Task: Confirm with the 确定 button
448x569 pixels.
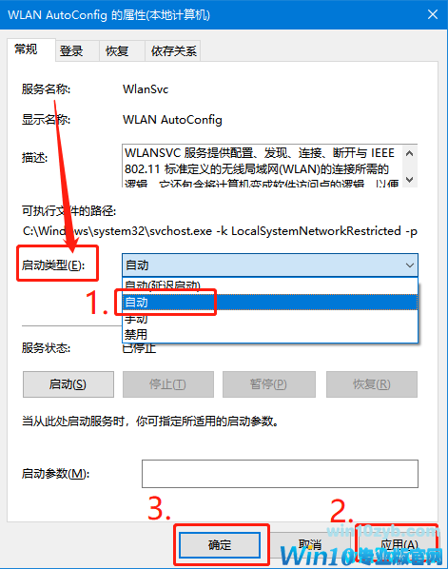Action: [x=220, y=544]
